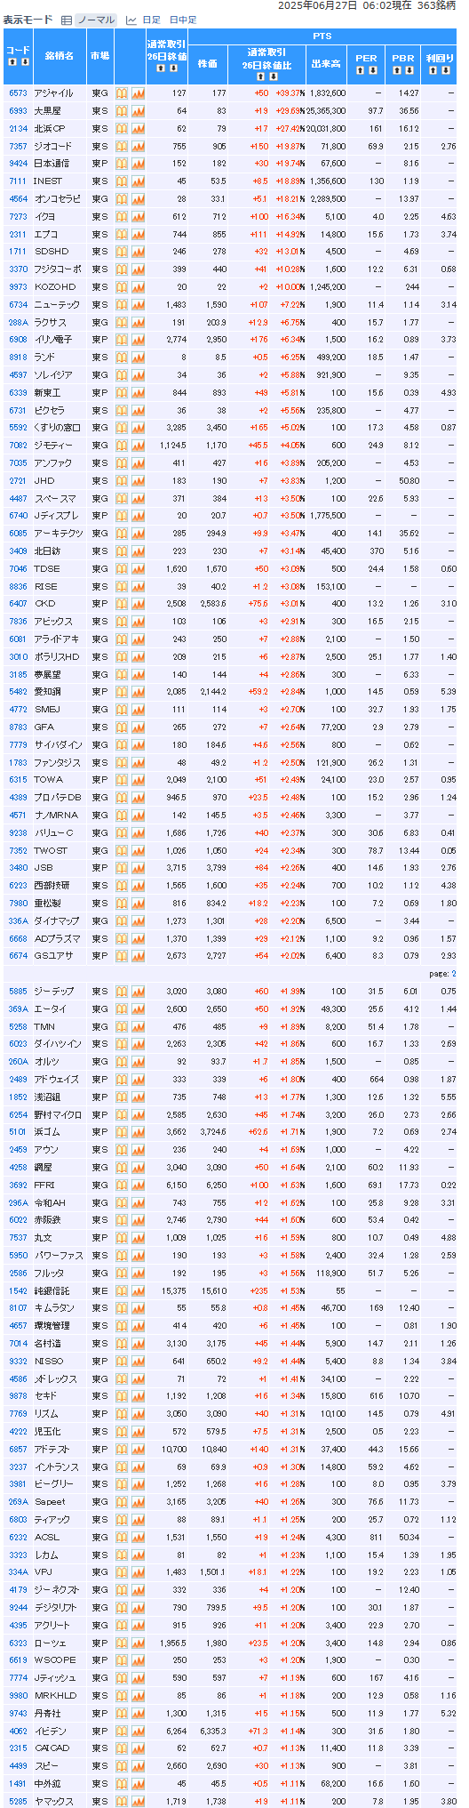Open the chart icon for ジオコード

(x=138, y=146)
